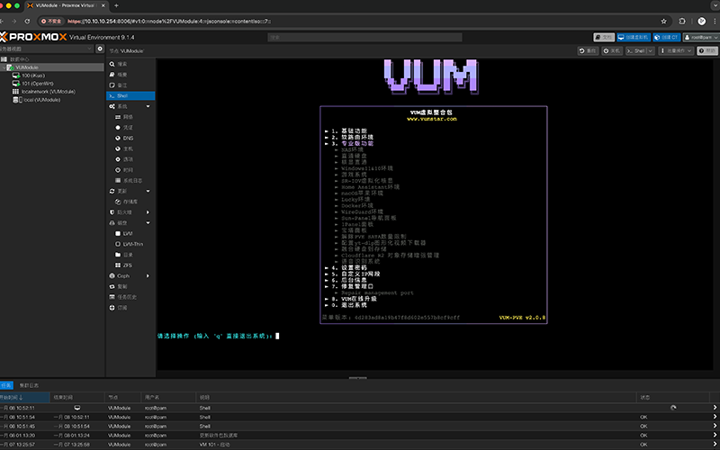
Task: Click the 不安全 (Not secure) site badge
Action: pyautogui.click(x=51, y=21)
